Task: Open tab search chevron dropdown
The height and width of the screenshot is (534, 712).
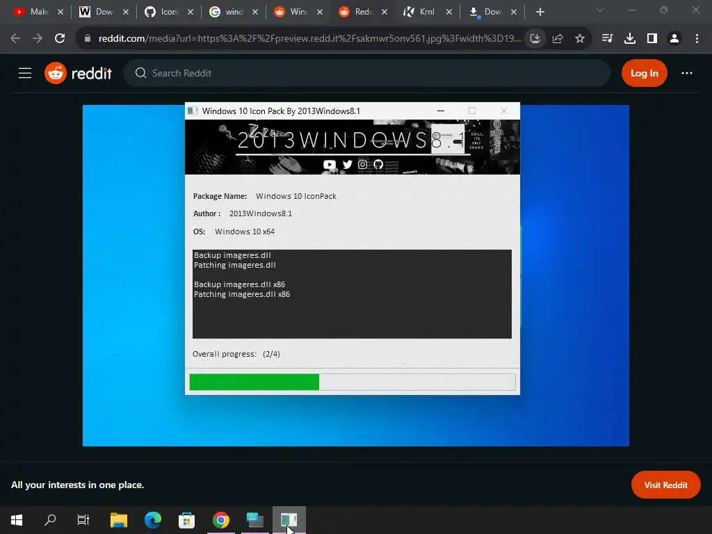Action: 600,10
